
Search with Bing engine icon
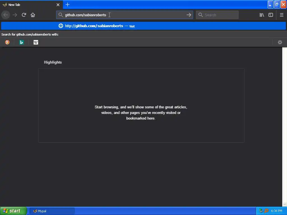(21, 42)
